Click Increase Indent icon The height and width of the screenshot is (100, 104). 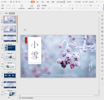(x=88, y=5)
